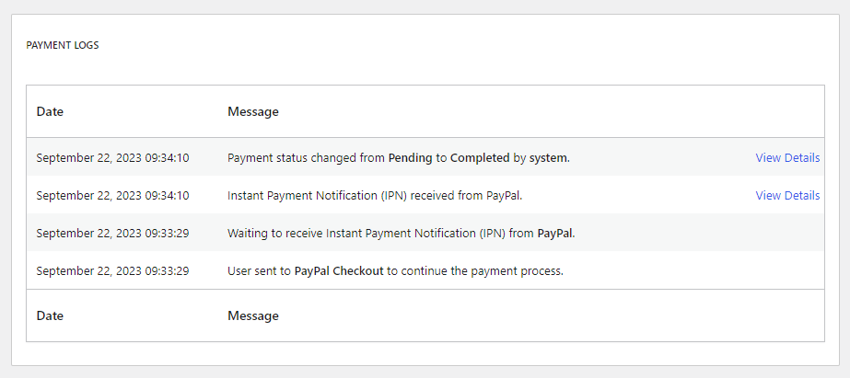Click the text 'to continue the payment process'

click(474, 270)
